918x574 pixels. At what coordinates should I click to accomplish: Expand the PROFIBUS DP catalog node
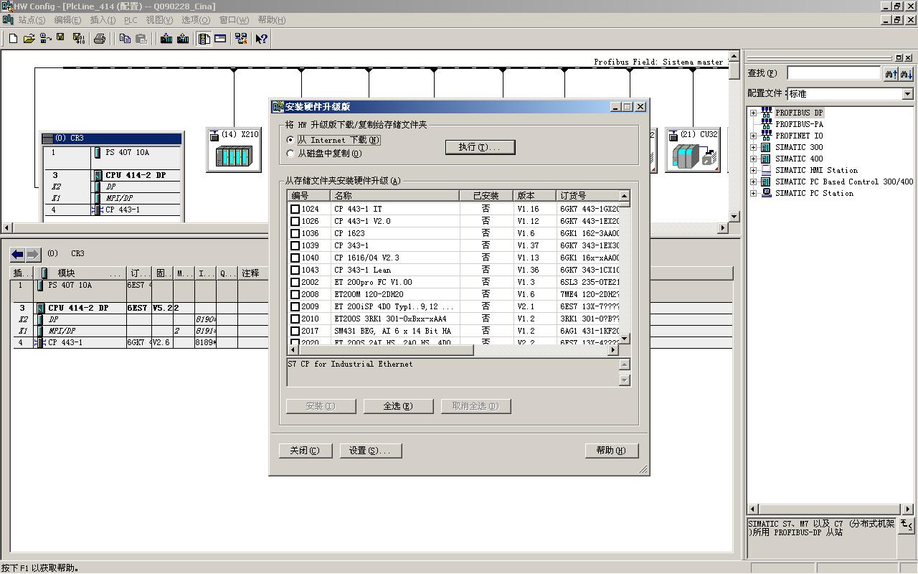753,113
